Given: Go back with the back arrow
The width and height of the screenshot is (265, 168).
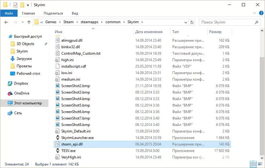Looking at the screenshot, I should pyautogui.click(x=6, y=22).
